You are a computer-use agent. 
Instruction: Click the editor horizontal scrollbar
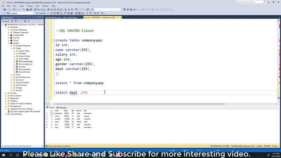coord(140,104)
